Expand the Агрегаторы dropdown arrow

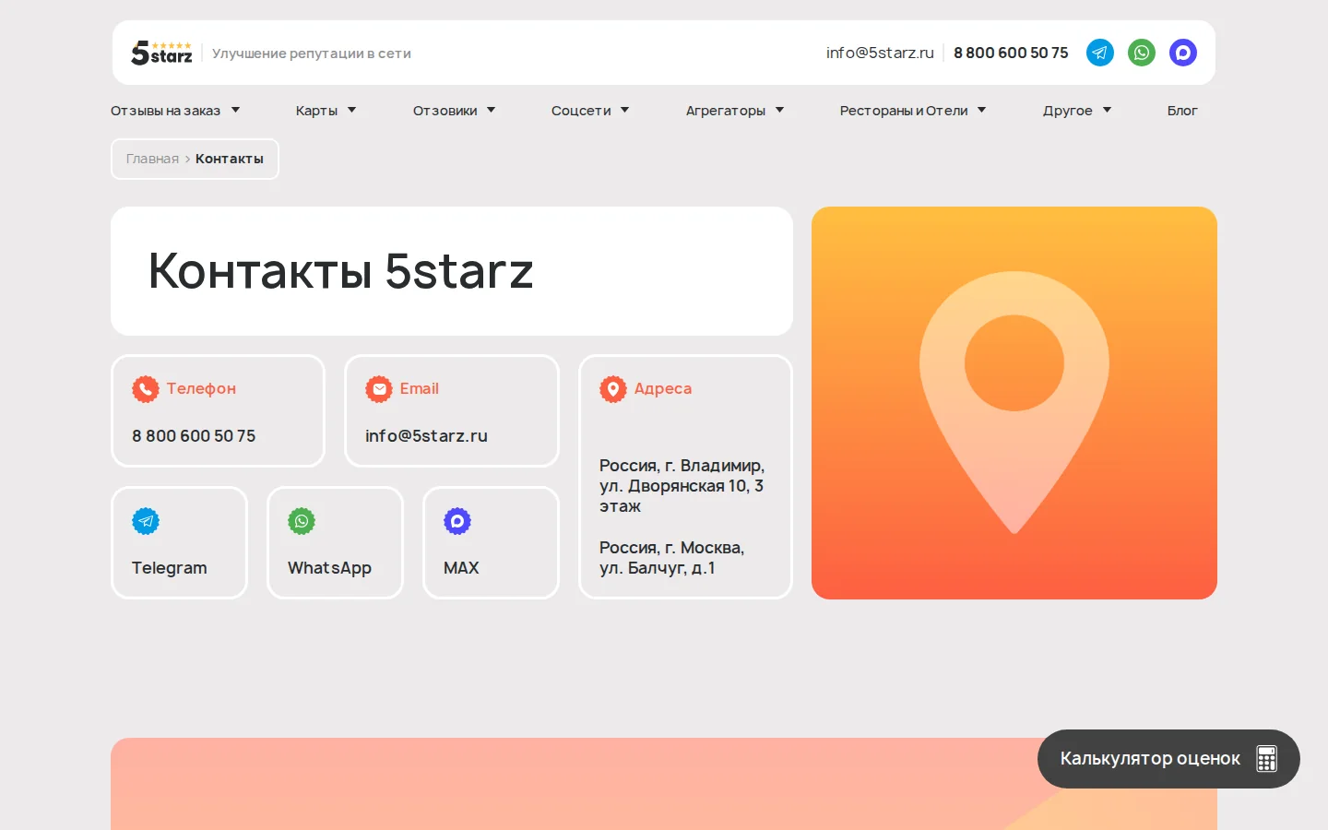pos(779,110)
